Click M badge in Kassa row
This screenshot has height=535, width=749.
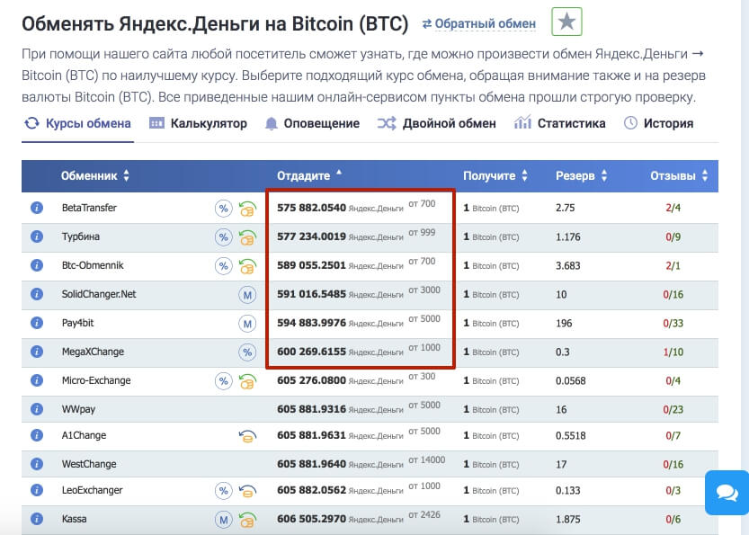coord(223,519)
